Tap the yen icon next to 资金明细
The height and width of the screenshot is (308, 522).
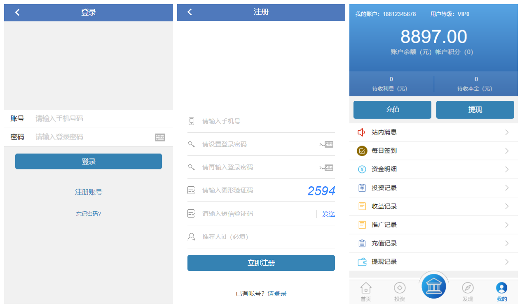(x=362, y=169)
